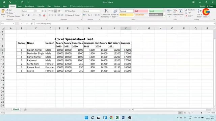Click the Cut scissors icon
This screenshot has width=216, height=121.
(x=7, y=10)
